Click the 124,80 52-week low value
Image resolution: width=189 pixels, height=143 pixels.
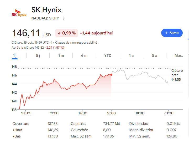172,136
